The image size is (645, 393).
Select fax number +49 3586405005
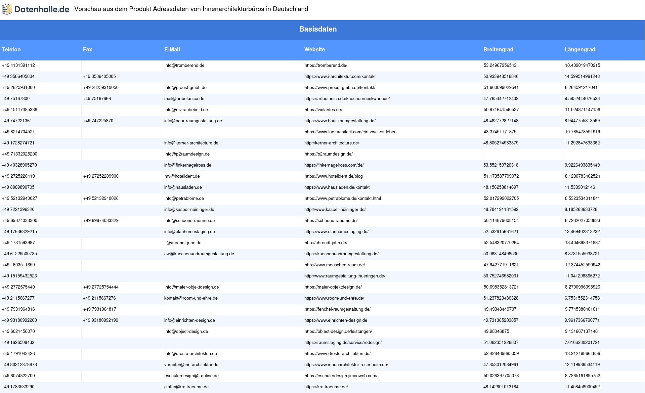click(x=99, y=77)
